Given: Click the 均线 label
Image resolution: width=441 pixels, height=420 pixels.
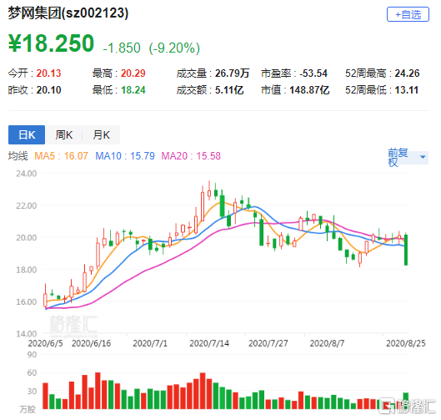Looking at the screenshot, I should [18, 156].
